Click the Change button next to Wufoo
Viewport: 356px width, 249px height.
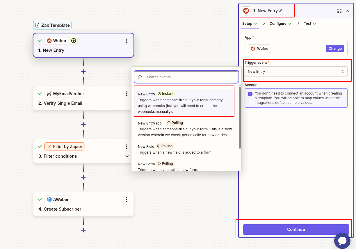(x=335, y=48)
